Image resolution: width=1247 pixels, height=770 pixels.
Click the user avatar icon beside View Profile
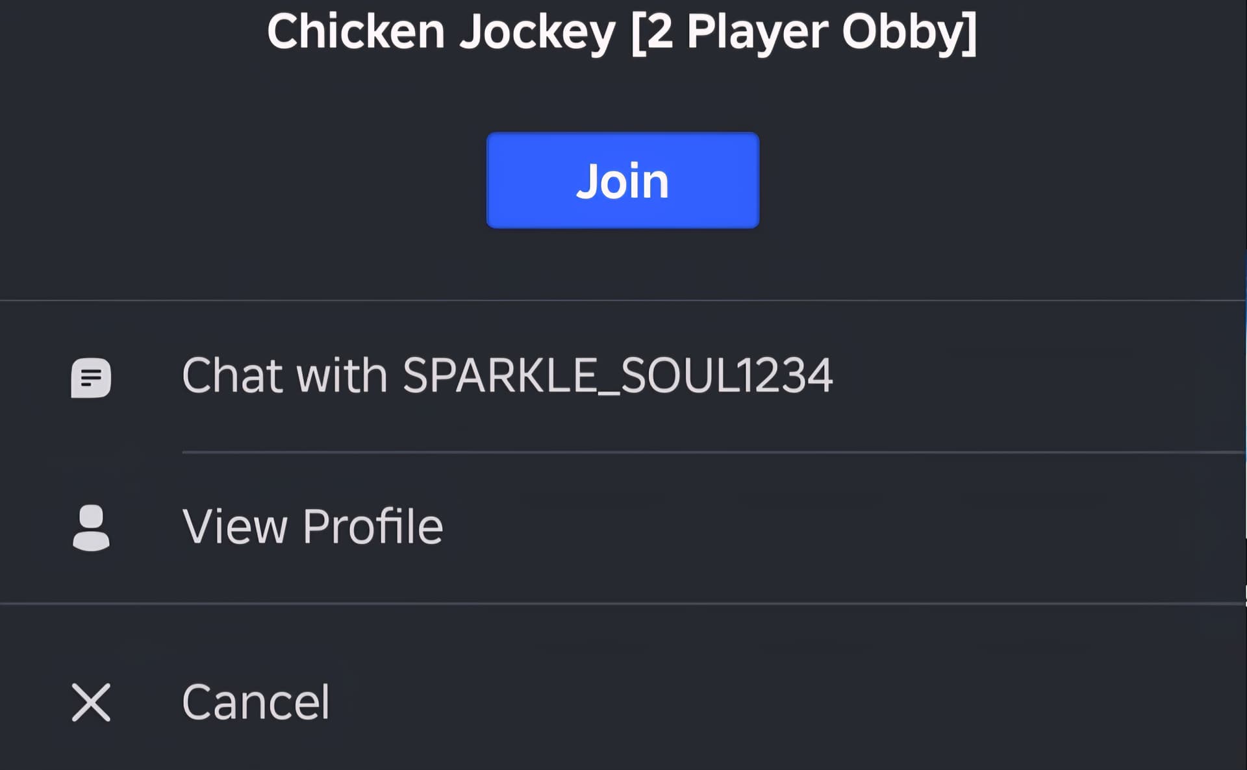[91, 527]
